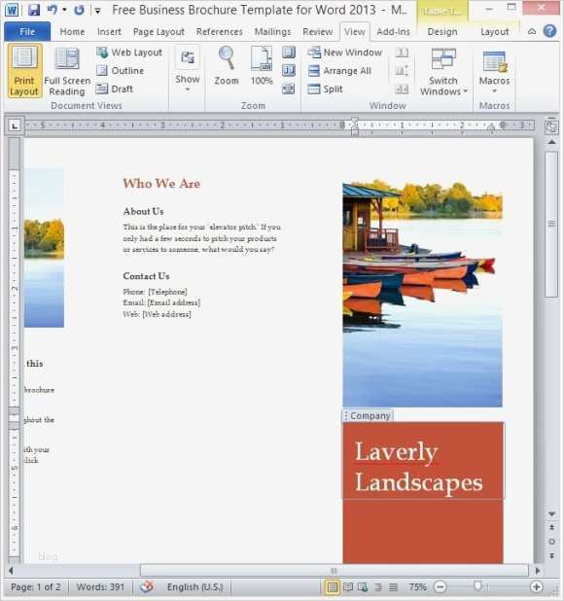Select Print Layout status bar icon
Screen dimensions: 564x601
333,586
